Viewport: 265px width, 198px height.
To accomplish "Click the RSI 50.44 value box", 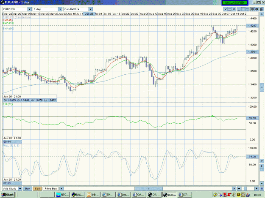I will click(x=12, y=142).
